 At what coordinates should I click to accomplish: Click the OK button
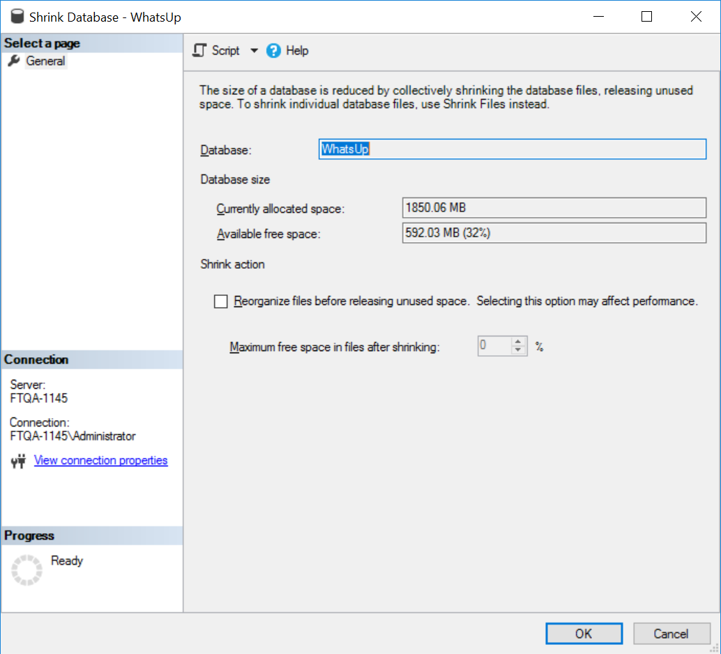tap(584, 633)
